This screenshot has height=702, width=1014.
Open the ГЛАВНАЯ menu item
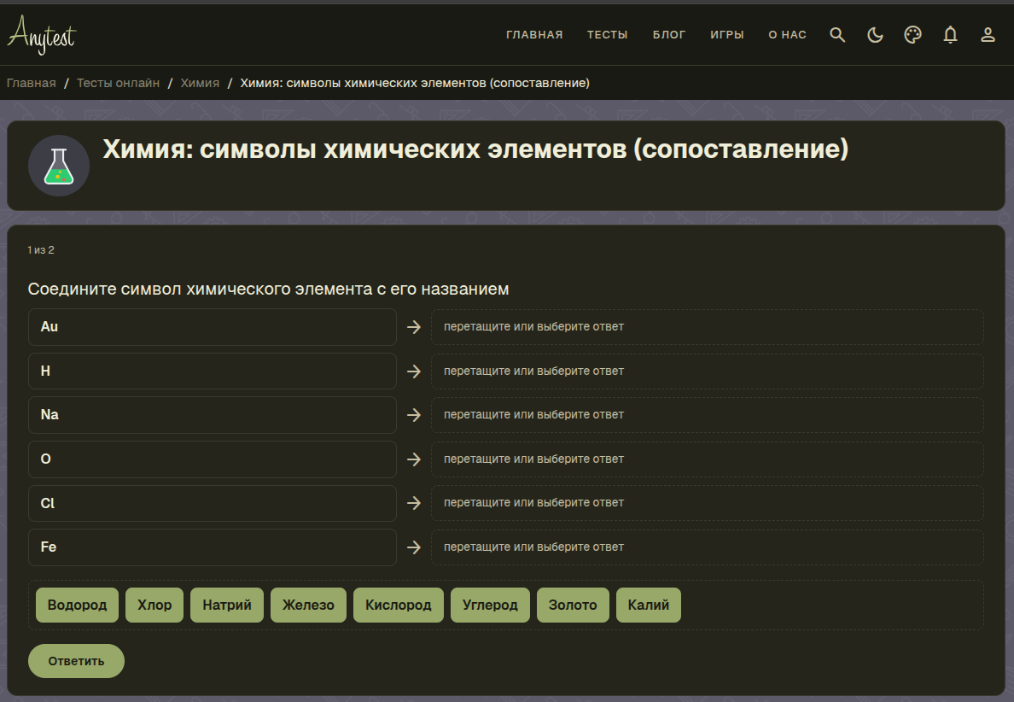click(x=534, y=35)
